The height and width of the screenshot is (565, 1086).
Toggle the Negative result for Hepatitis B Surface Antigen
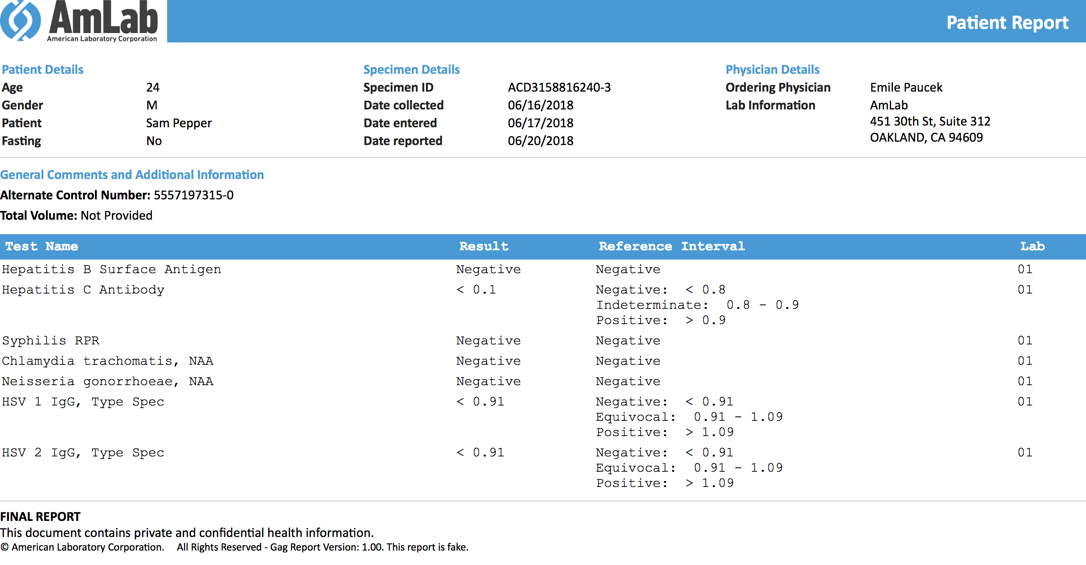pos(488,269)
